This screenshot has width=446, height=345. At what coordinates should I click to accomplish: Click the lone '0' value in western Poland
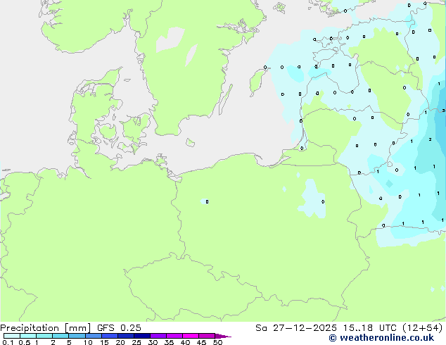coord(207,202)
